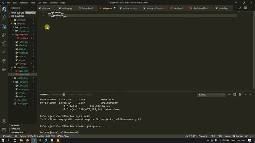255x143 pixels.
Task: Maximize the terminal panel with the chevron-up icon
Action: 245,95
